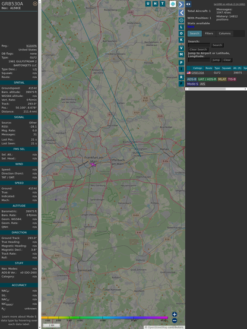Toggle the I map button
This screenshot has width=247, height=329.
pyautogui.click(x=181, y=69)
